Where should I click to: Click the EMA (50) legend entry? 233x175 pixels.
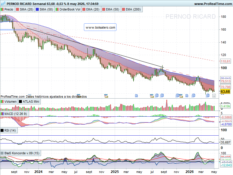[111, 9]
